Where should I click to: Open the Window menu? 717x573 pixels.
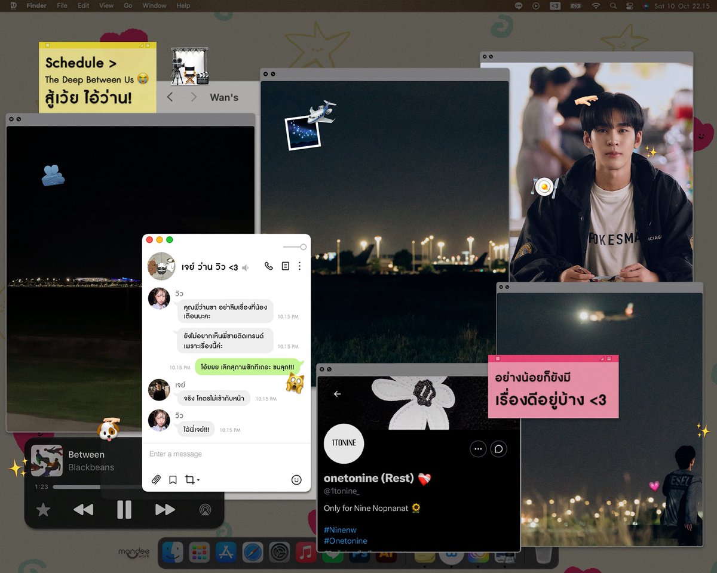(x=154, y=6)
